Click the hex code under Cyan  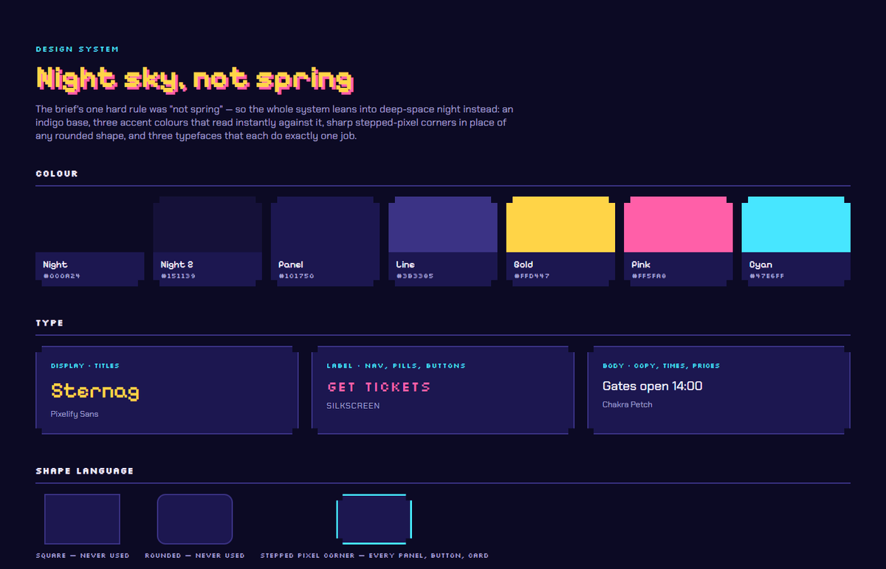[x=767, y=276]
